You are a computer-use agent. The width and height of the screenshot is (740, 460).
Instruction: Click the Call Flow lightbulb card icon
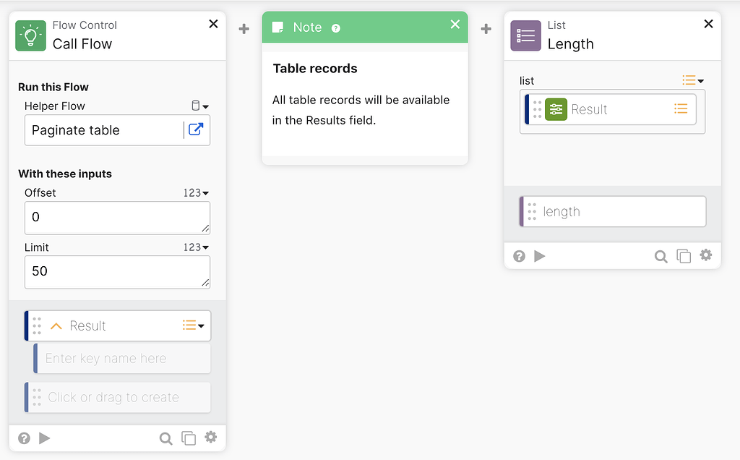point(30,35)
